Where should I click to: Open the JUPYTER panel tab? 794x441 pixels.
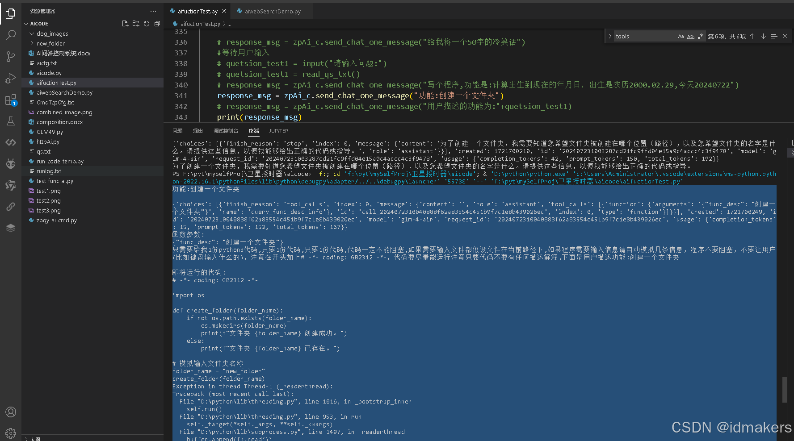tap(278, 131)
